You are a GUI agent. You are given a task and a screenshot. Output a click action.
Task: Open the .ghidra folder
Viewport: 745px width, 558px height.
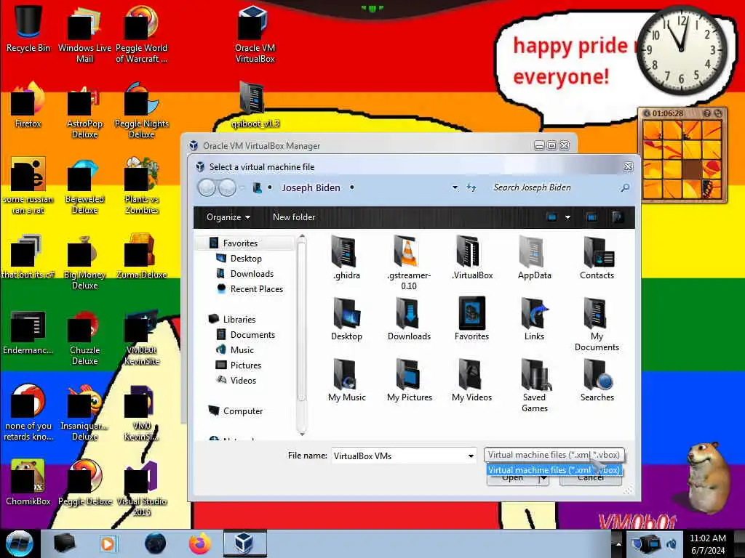coord(346,258)
